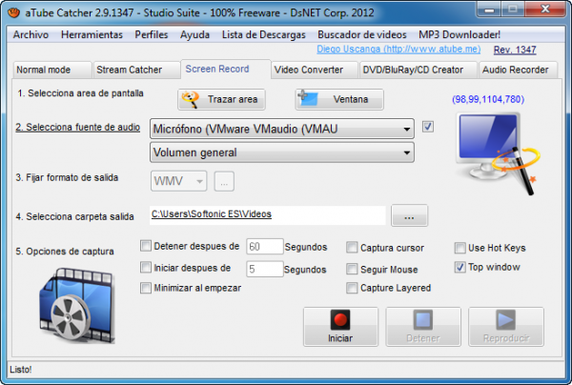The width and height of the screenshot is (572, 385).
Task: Open the MP3 Downloader! menu
Action: coord(460,34)
